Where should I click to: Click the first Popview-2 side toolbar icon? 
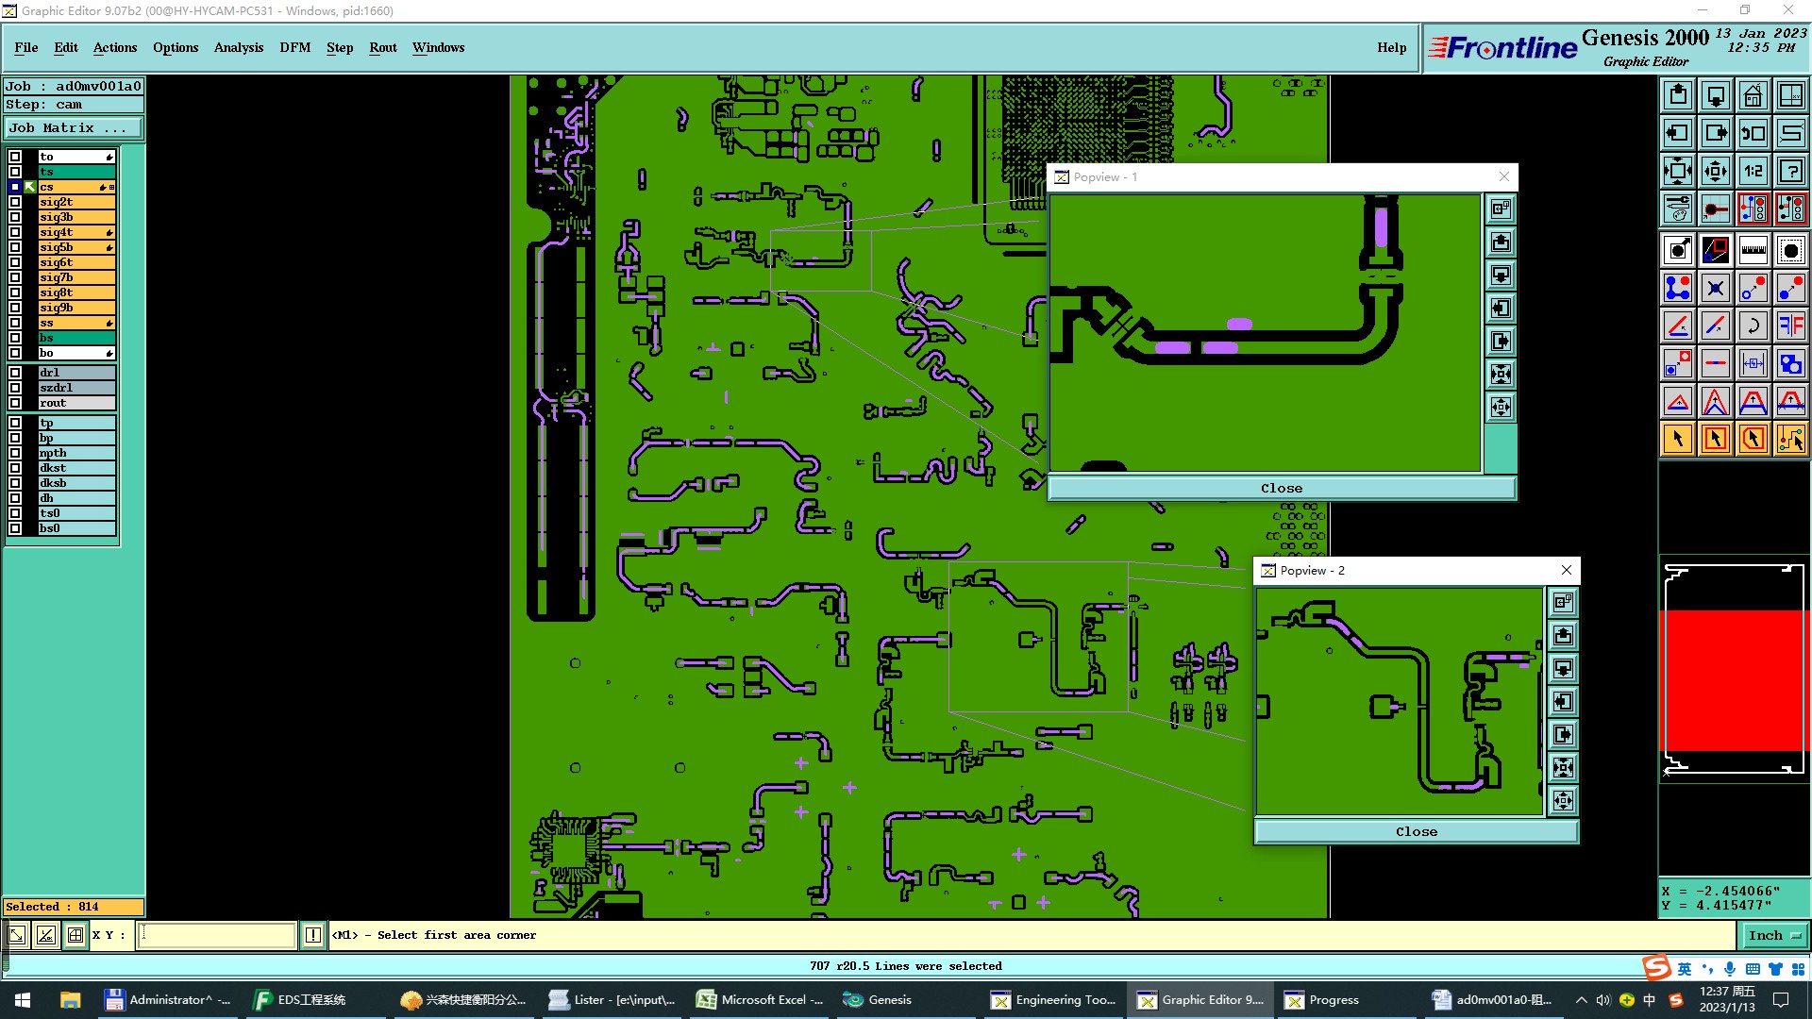pos(1563,602)
